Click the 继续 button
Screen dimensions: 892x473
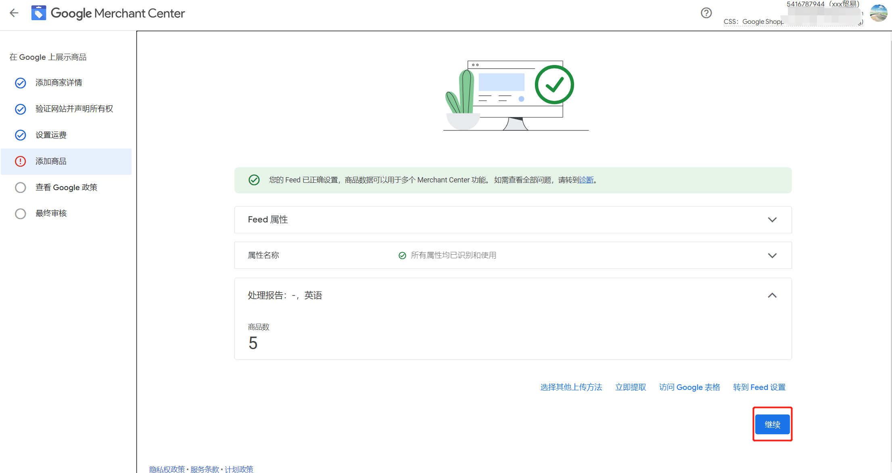772,424
